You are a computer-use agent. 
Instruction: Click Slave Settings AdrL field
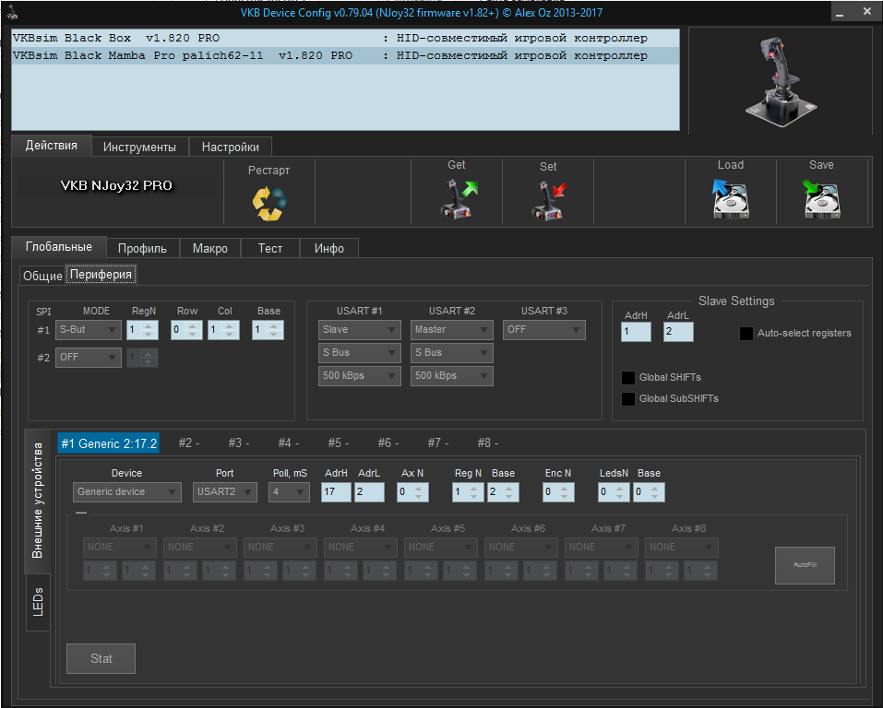[678, 332]
